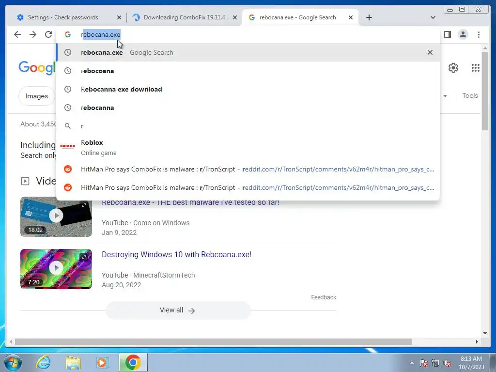Open second HitMan Pro reddit suggestion
Image resolution: width=496 pixels, height=372 pixels.
point(248,187)
